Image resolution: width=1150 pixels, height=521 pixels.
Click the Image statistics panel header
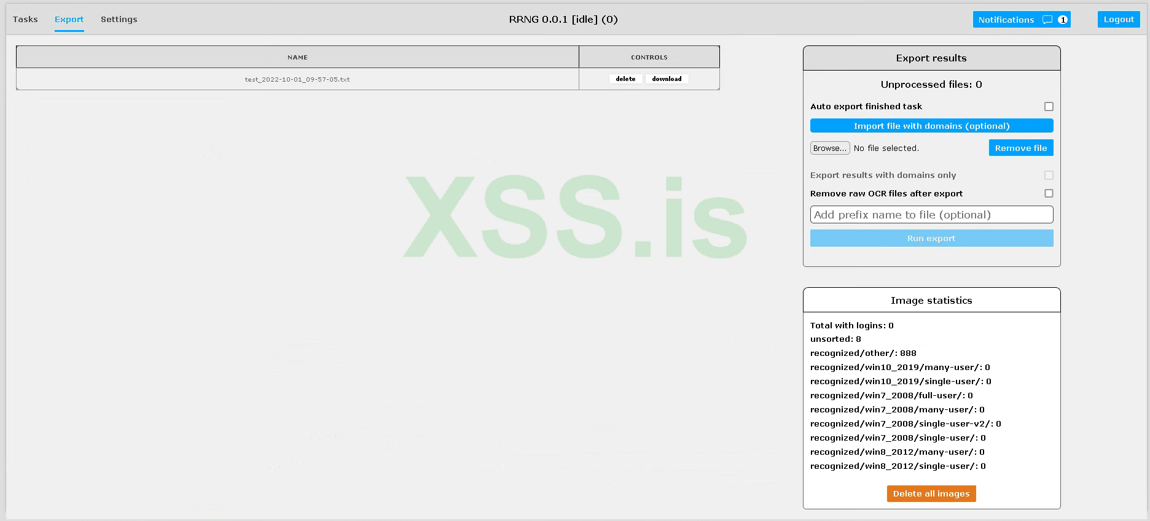(931, 301)
